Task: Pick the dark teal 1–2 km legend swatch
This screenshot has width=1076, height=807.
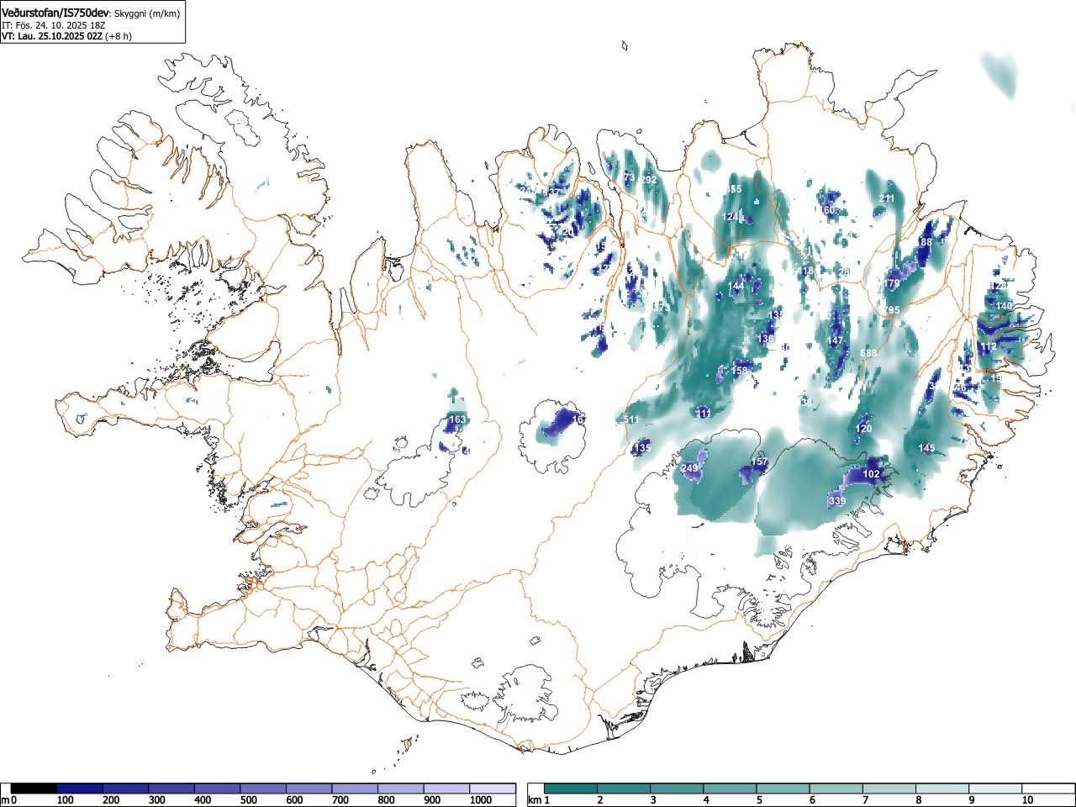Action: pos(571,789)
